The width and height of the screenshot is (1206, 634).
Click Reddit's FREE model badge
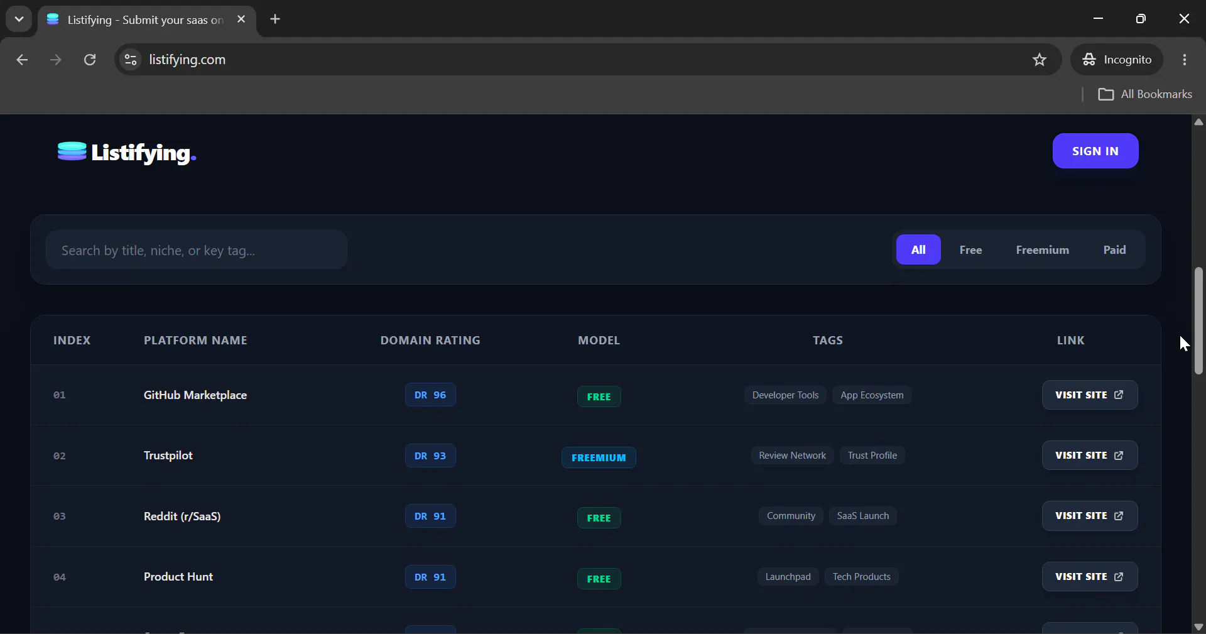[x=599, y=518]
